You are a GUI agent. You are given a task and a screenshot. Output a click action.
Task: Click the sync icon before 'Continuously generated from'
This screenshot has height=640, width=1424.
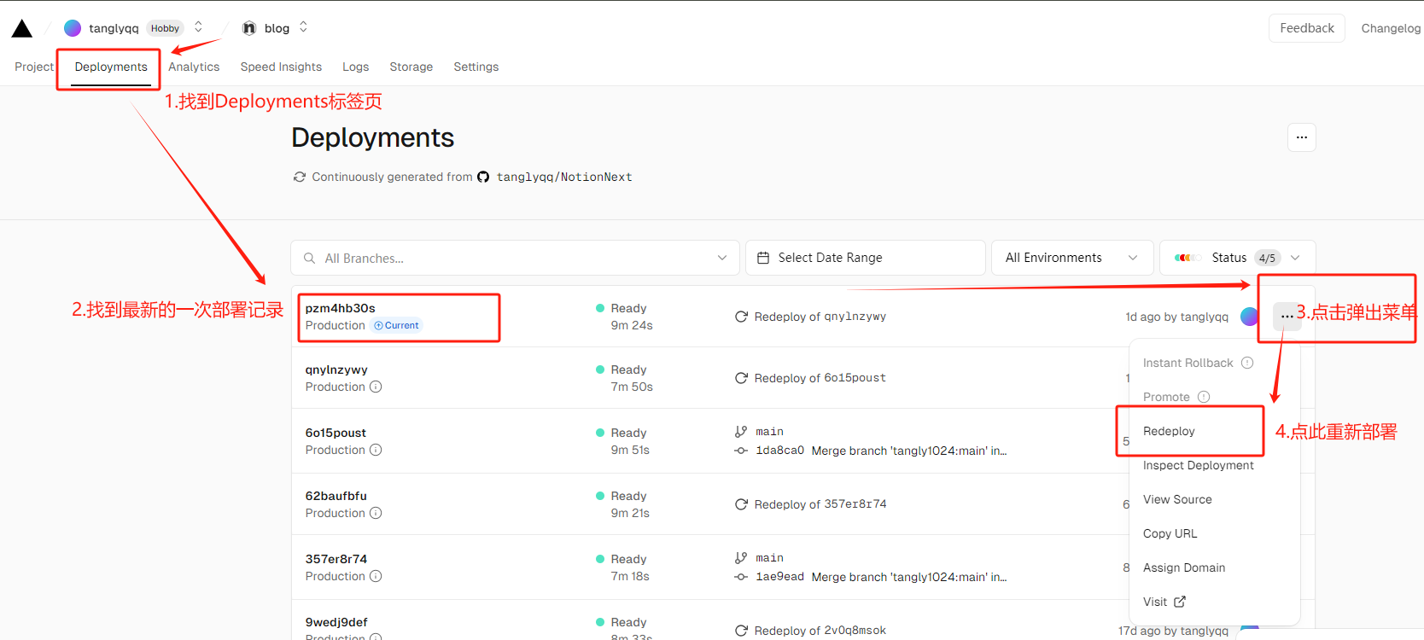[x=300, y=177]
